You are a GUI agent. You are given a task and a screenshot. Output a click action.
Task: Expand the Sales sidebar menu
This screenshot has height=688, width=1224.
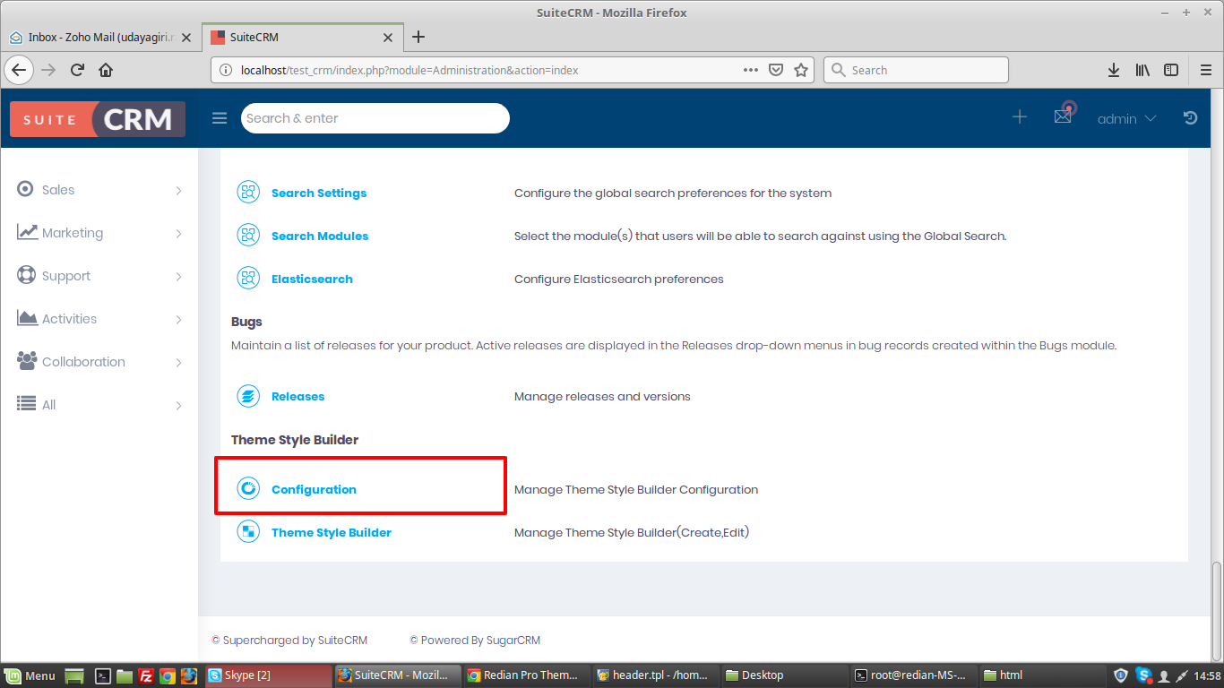coord(99,190)
